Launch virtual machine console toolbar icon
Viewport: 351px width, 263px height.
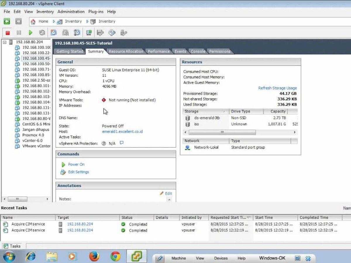point(89,32)
